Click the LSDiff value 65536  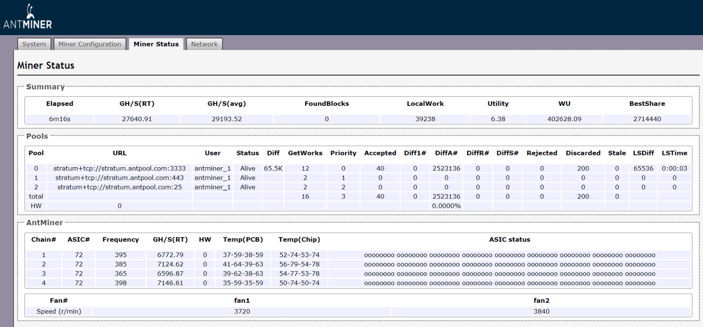[x=643, y=169]
